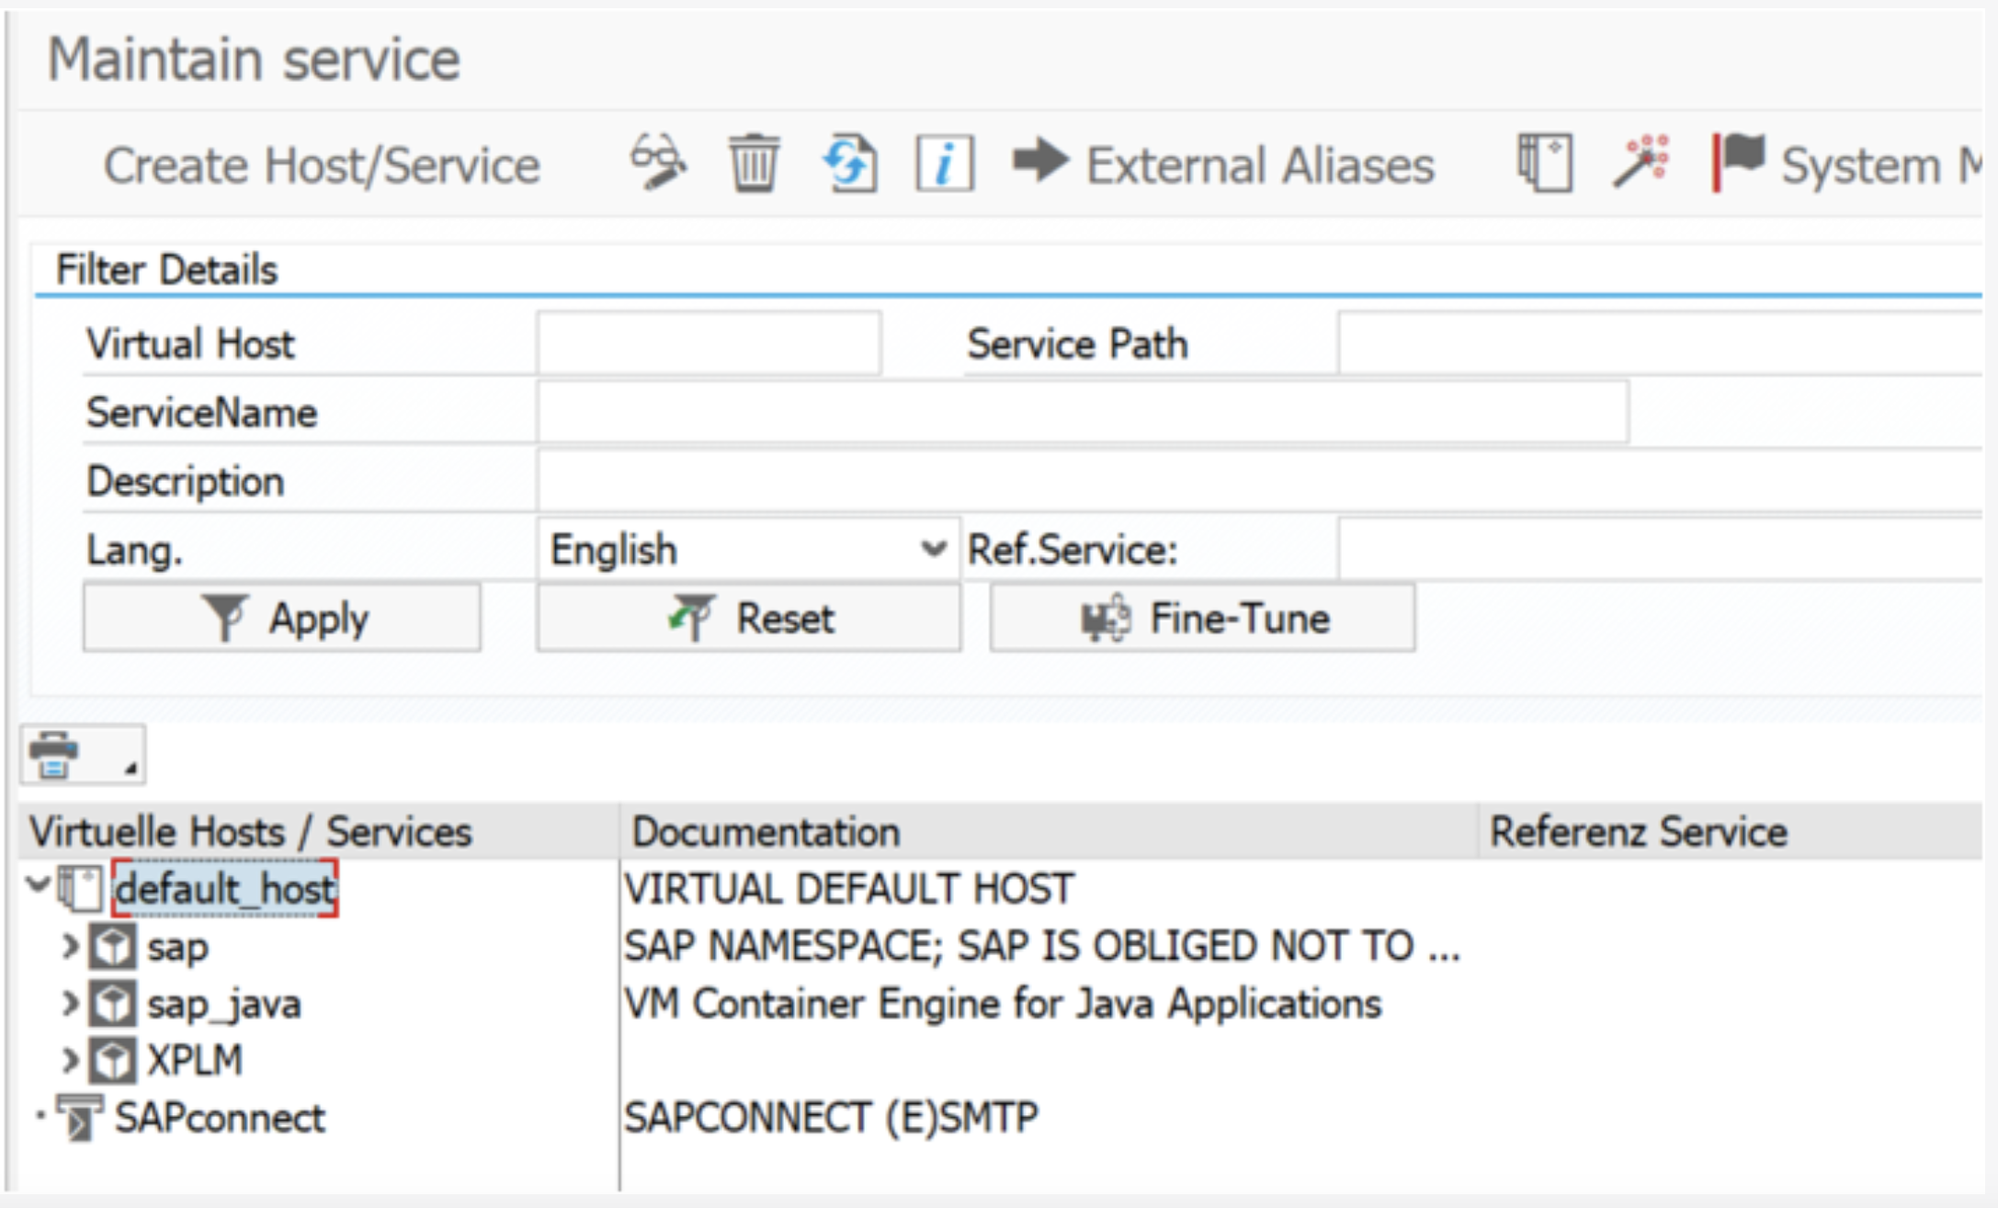Screen dimensions: 1998x1208
Task: Click into the ServiceName input field
Action: (x=1082, y=413)
